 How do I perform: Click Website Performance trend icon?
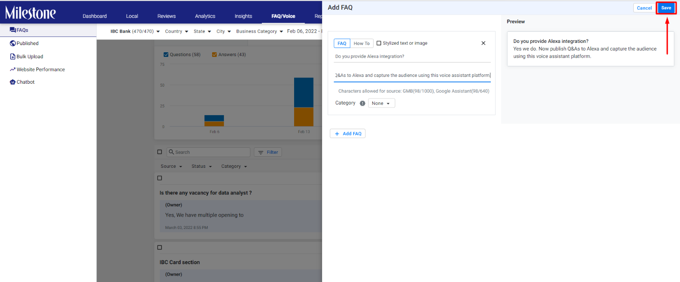pos(13,69)
